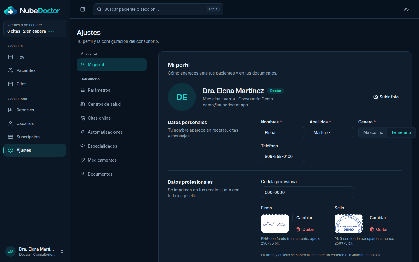Click 'Medicina interna · Consultorio Demo' text
This screenshot has height=262, width=419.
point(238,99)
